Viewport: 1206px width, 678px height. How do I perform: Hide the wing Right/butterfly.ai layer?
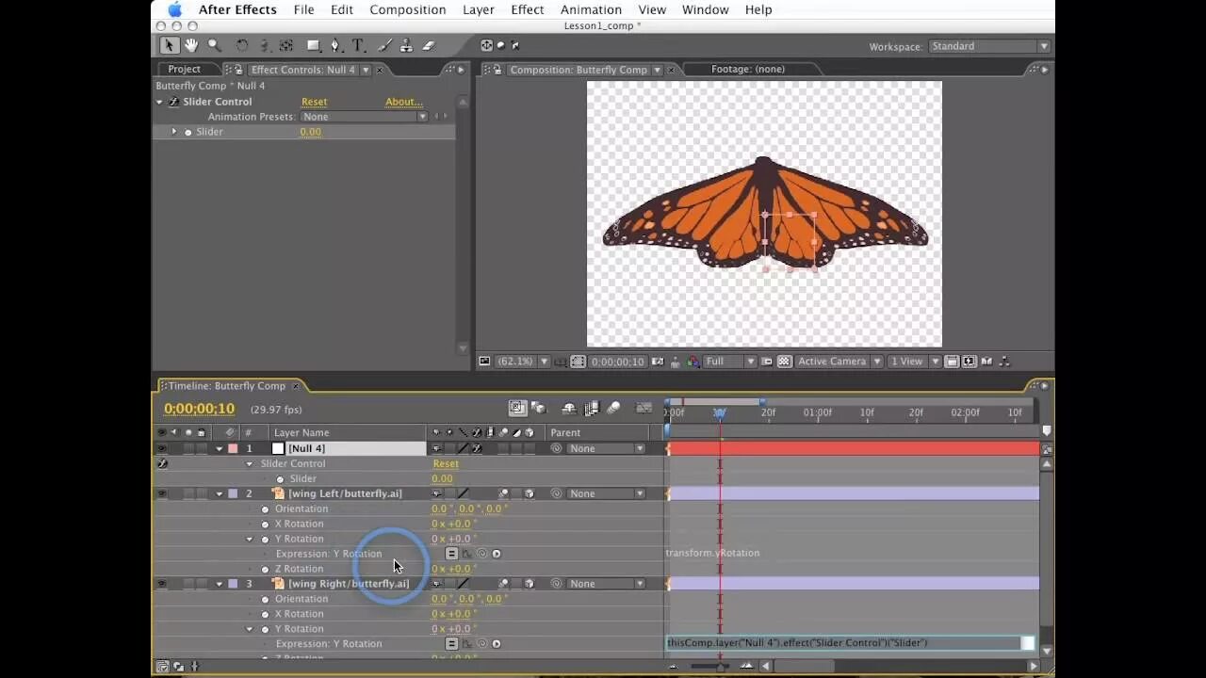coord(161,584)
